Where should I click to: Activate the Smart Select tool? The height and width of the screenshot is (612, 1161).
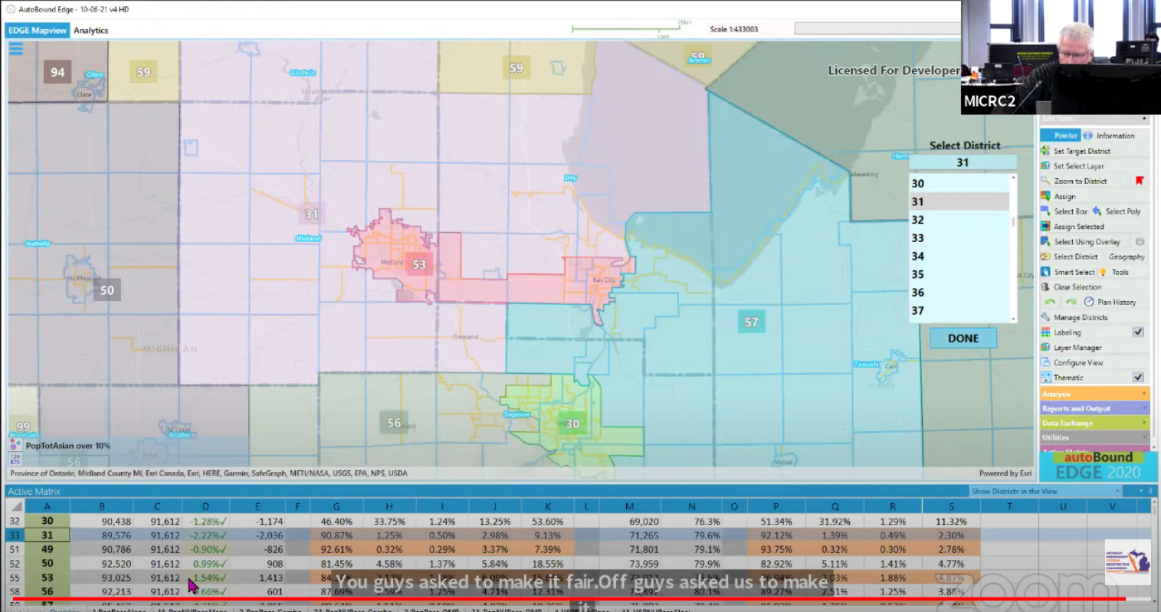[x=1068, y=272]
